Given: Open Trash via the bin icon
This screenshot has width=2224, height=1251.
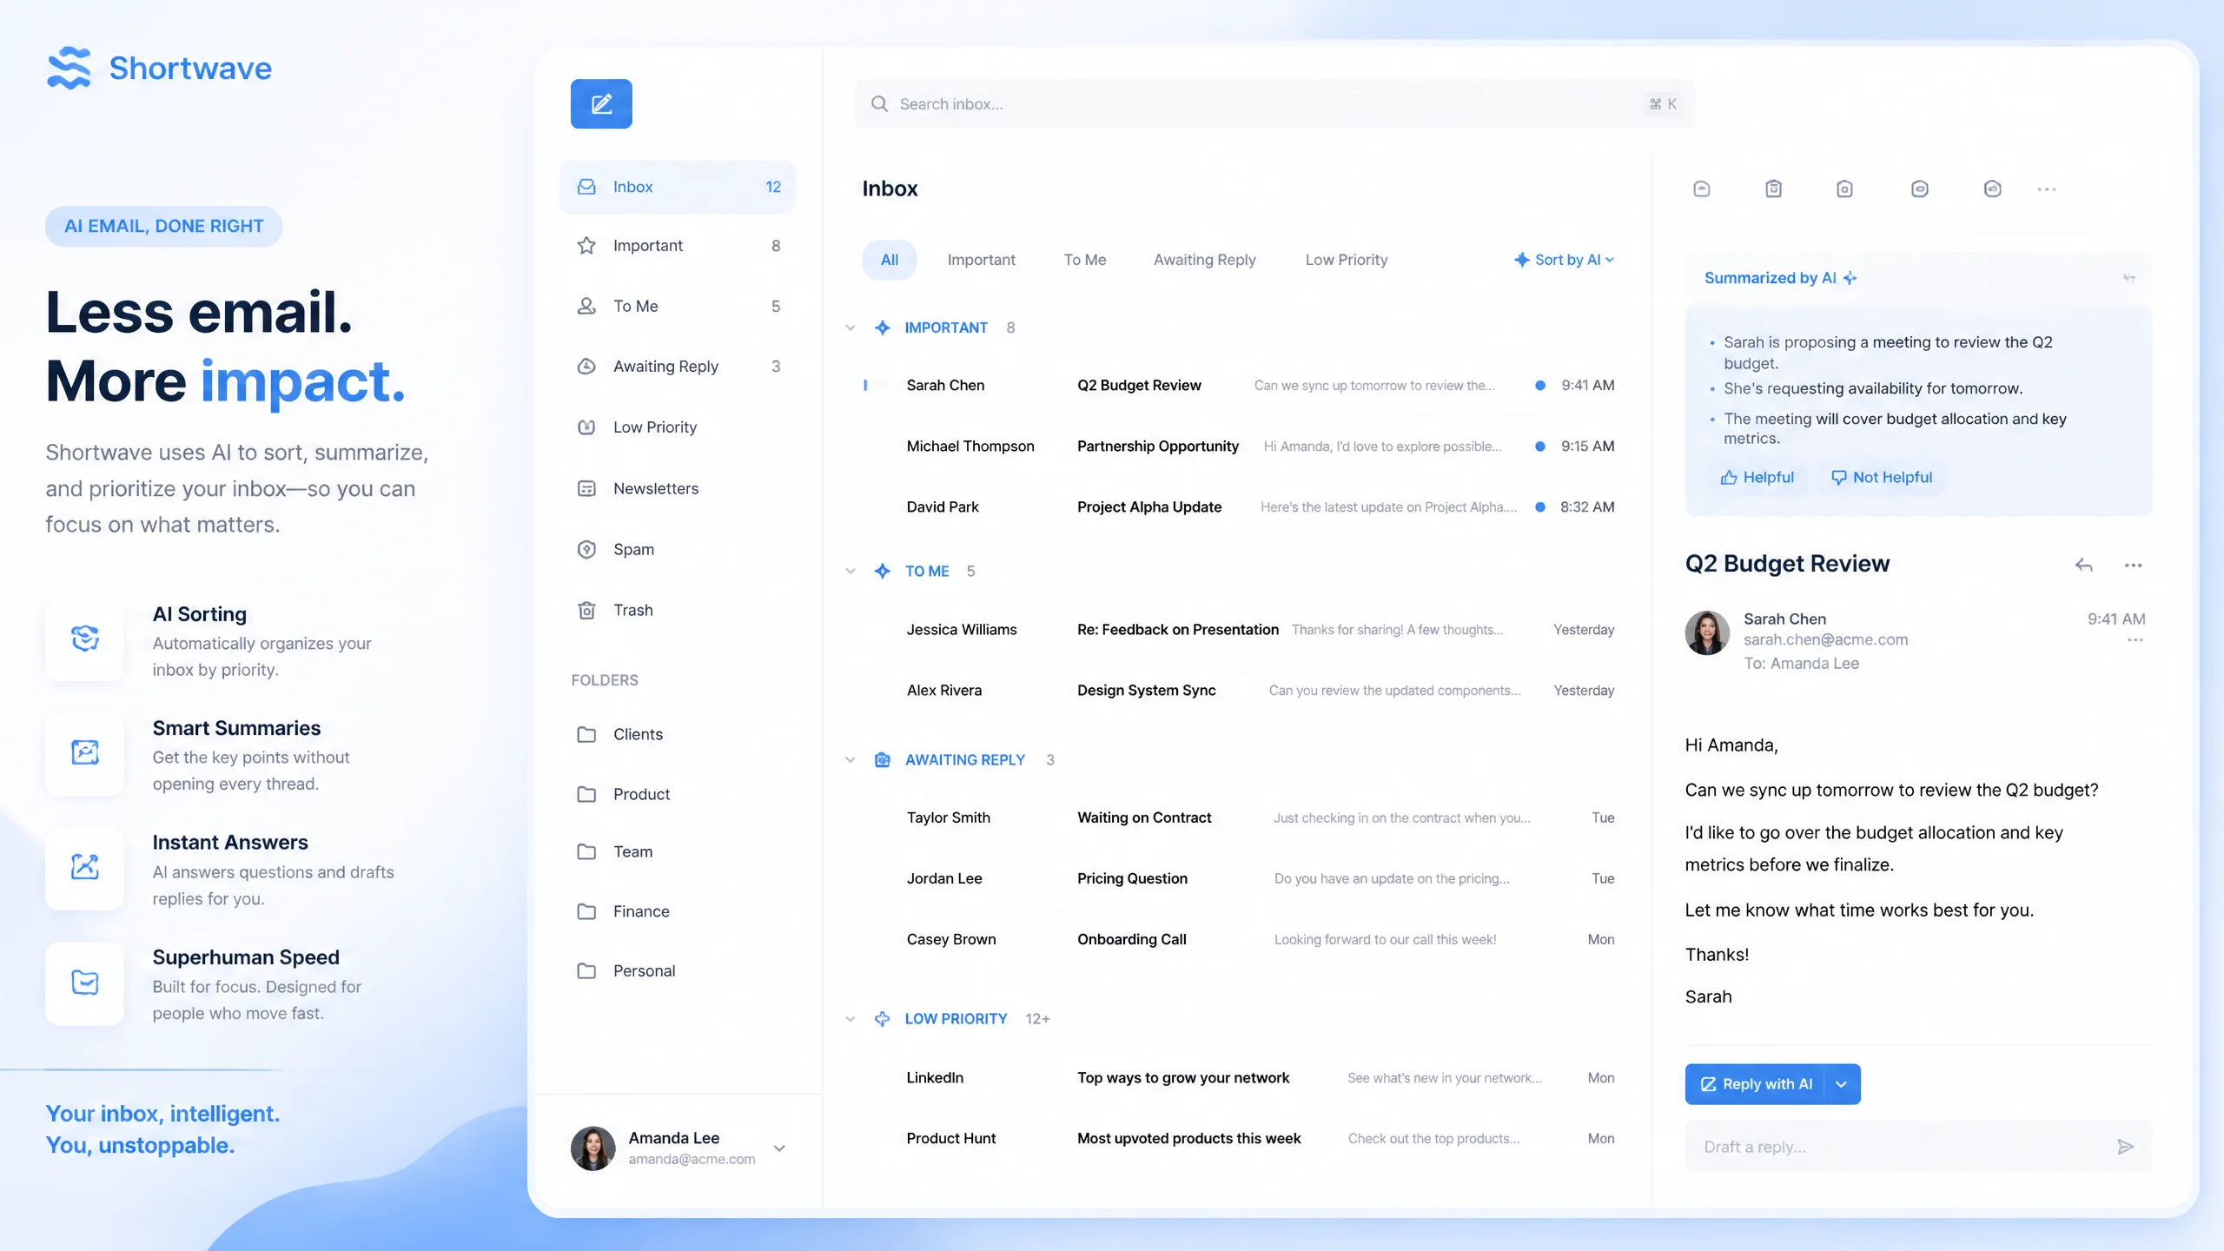Looking at the screenshot, I should 586,610.
